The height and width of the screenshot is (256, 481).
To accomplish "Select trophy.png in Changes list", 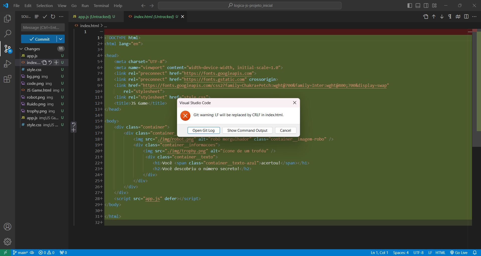I will [x=42, y=111].
